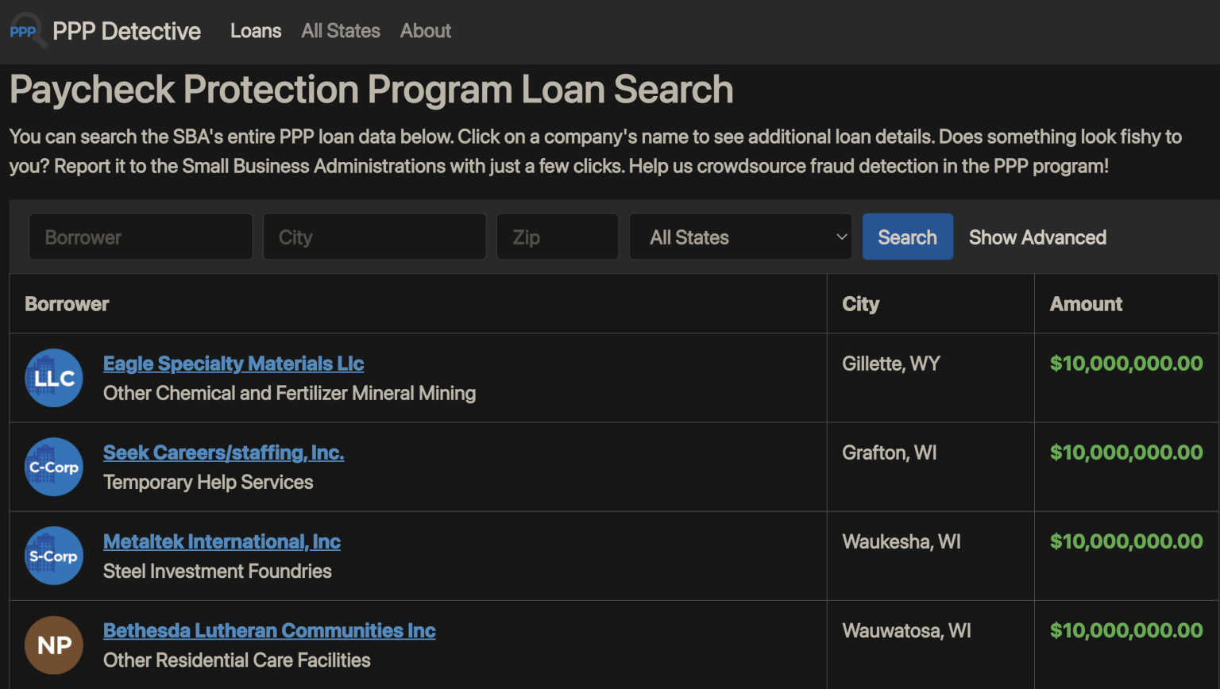Image resolution: width=1220 pixels, height=689 pixels.
Task: Click the Seek Careers/staffing, Inc. link
Action: pos(223,452)
